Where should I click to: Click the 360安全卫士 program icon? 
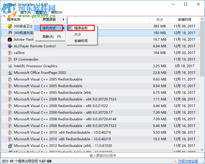10,26
